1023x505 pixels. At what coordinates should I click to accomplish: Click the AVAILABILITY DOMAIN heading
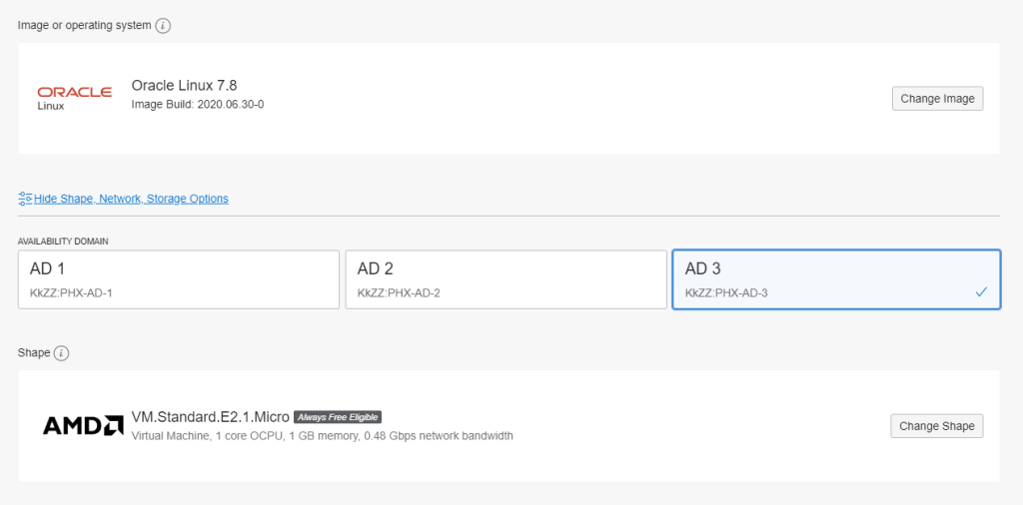[x=63, y=242]
